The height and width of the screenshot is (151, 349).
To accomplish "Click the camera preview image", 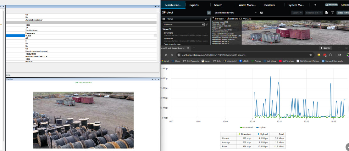I will 83,120.
